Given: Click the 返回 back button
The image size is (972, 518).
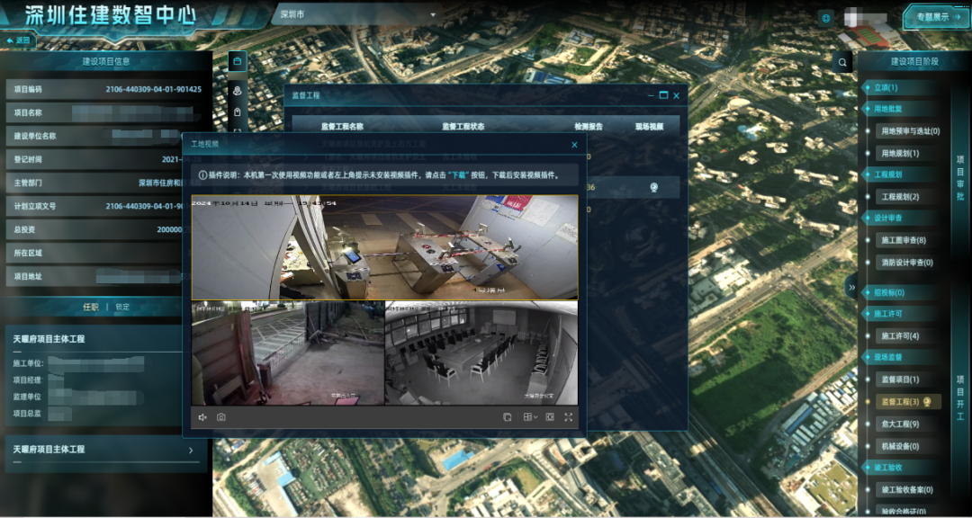Looking at the screenshot, I should point(18,40).
